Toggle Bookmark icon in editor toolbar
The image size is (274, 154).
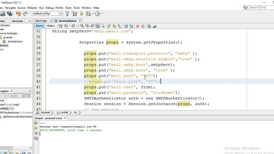click(x=119, y=26)
